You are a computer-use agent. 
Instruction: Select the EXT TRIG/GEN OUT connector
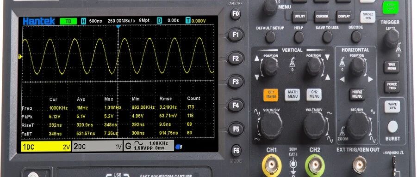click(359, 164)
